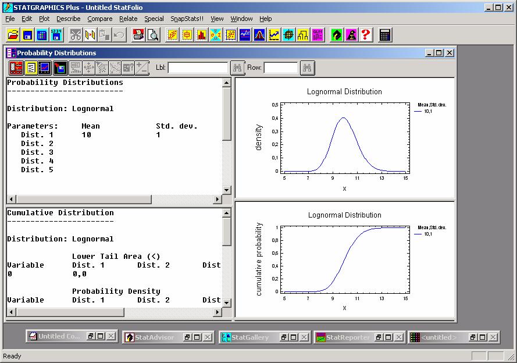Click the Copy icon beside scissors

click(90, 35)
